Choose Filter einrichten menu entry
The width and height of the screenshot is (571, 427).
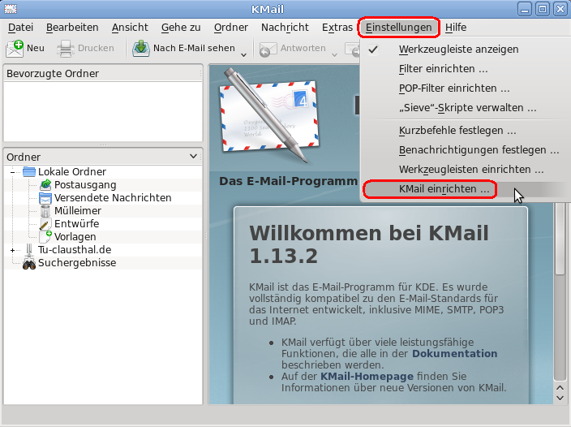click(x=465, y=69)
